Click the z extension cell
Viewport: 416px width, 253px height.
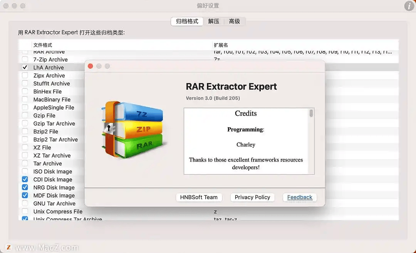click(x=215, y=212)
